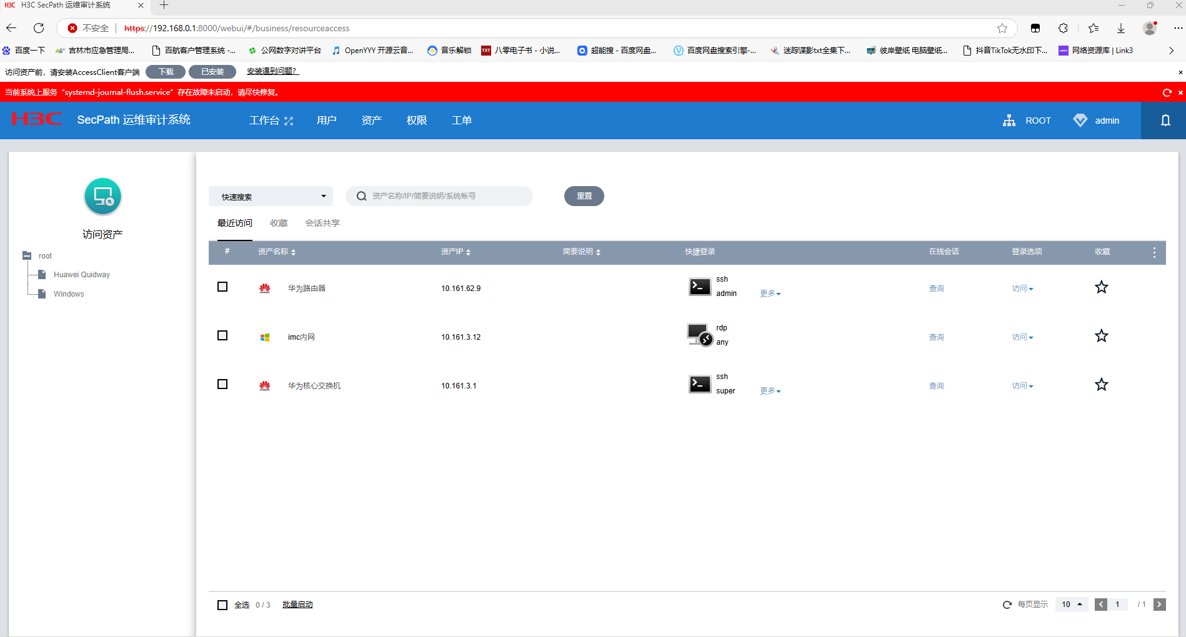Screen dimensions: 1186x637
Task: Click the 重置 reset button
Action: pyautogui.click(x=584, y=196)
